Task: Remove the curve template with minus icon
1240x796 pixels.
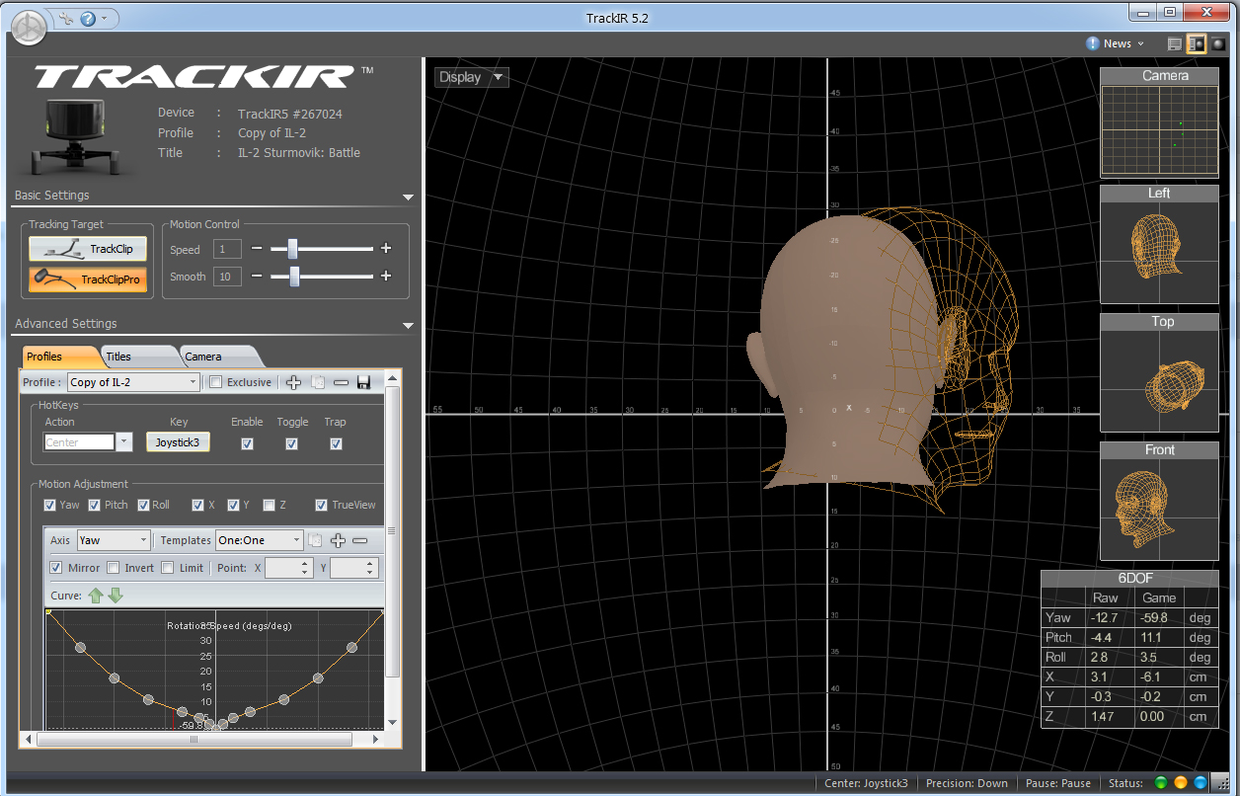Action: point(359,540)
